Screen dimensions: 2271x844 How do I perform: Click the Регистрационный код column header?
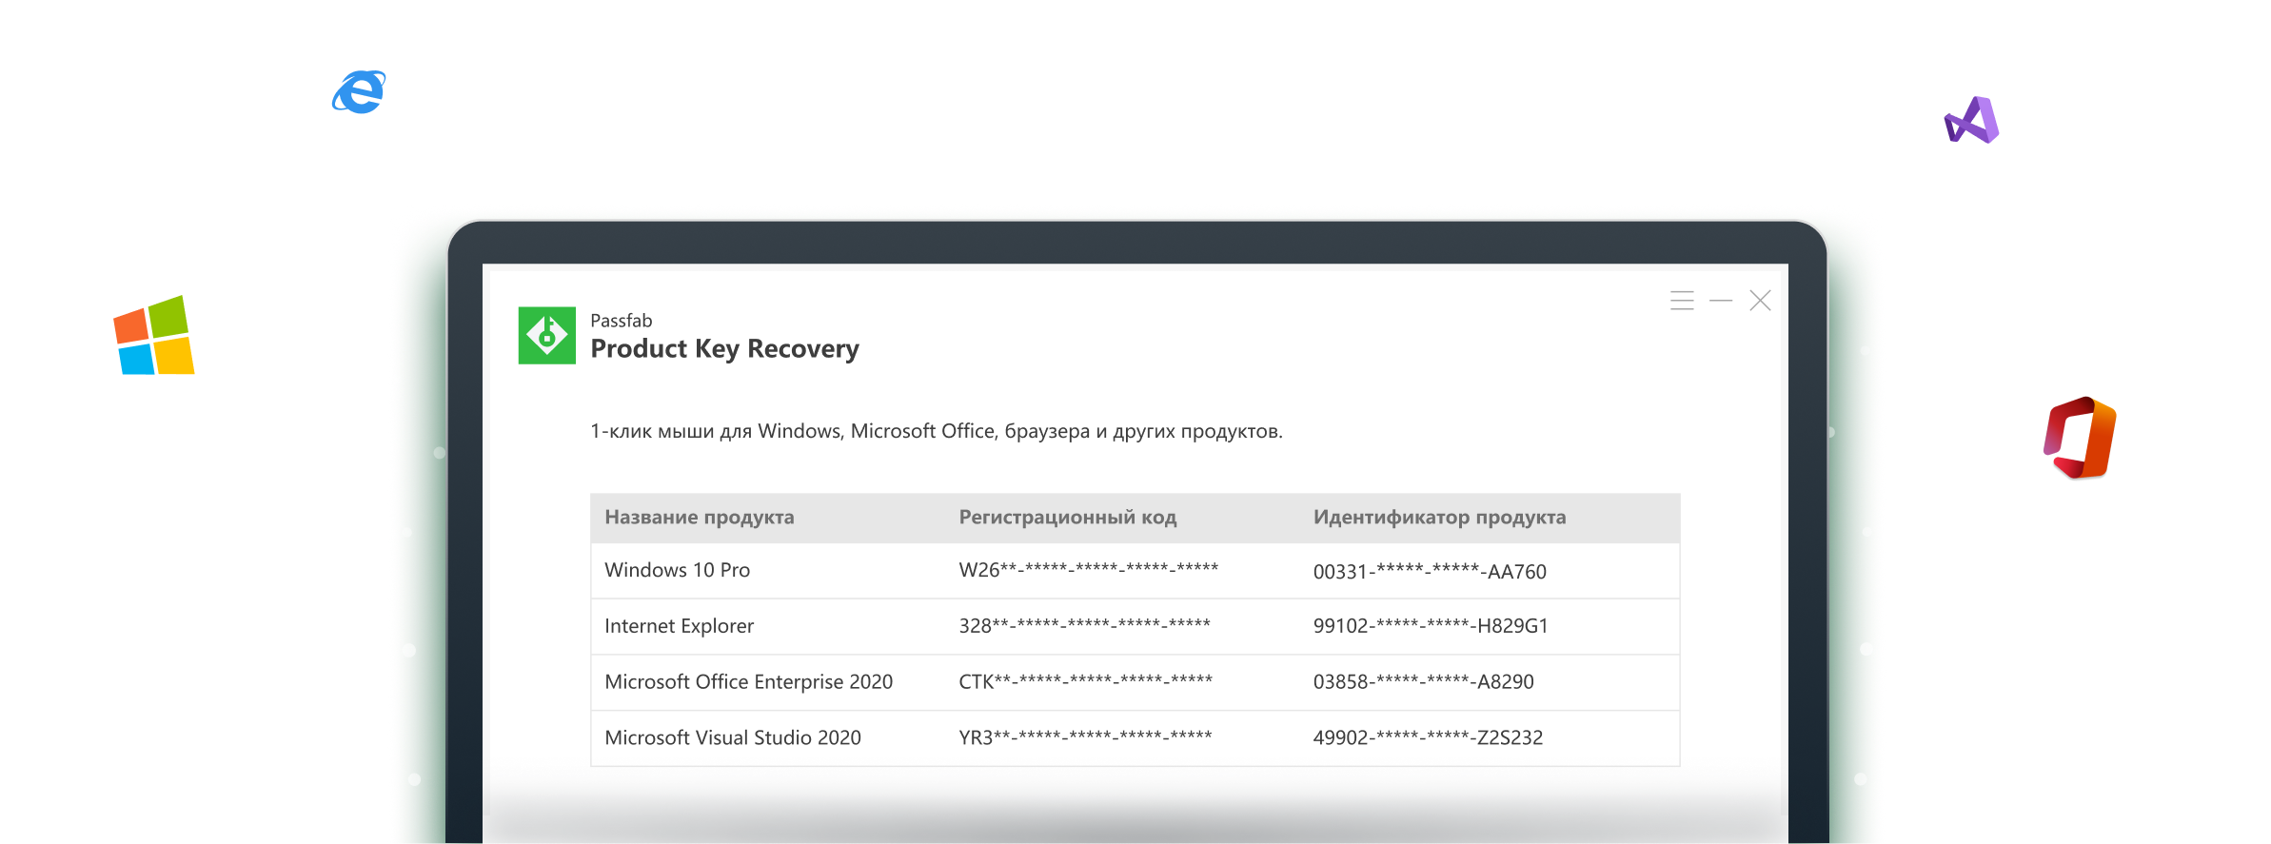point(1068,517)
